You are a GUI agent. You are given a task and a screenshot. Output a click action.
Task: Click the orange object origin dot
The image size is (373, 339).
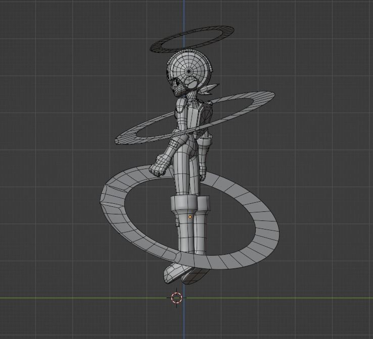(x=190, y=217)
